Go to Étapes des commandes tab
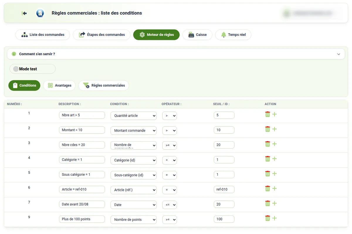The image size is (352, 234). coord(101,35)
